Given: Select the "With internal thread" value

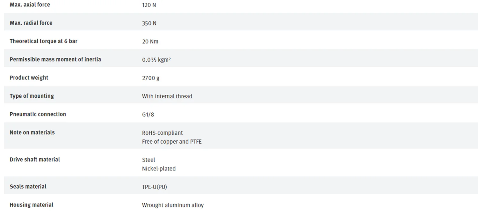Looking at the screenshot, I should click(167, 96).
